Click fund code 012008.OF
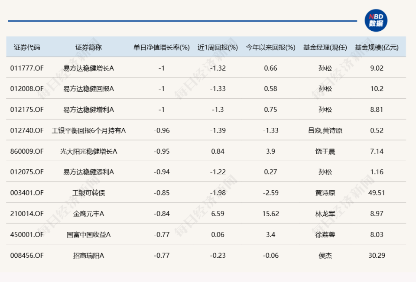The height and width of the screenshot is (282, 416). [27, 89]
